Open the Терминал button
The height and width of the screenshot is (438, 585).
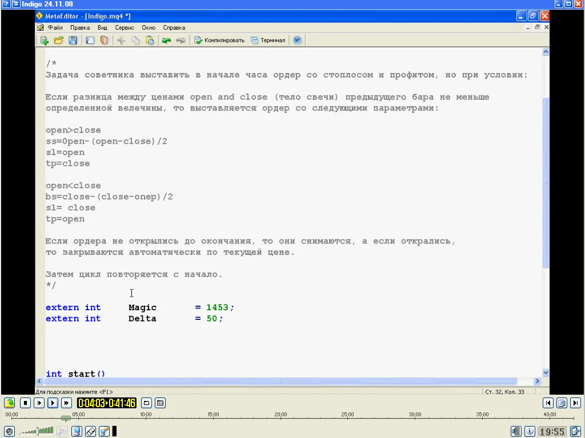(x=268, y=40)
